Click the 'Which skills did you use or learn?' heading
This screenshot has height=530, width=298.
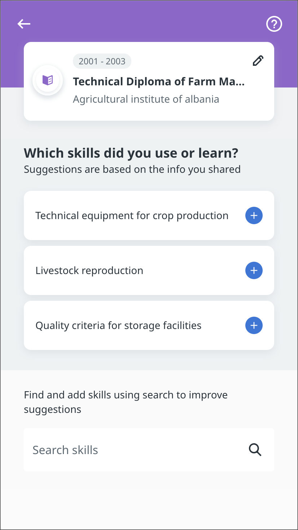[x=131, y=153]
